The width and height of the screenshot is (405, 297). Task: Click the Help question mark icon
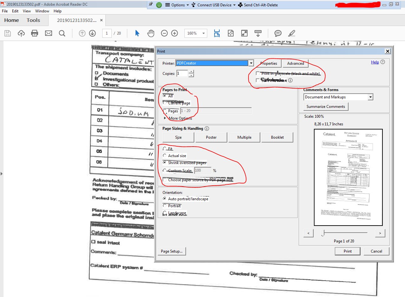coord(383,62)
